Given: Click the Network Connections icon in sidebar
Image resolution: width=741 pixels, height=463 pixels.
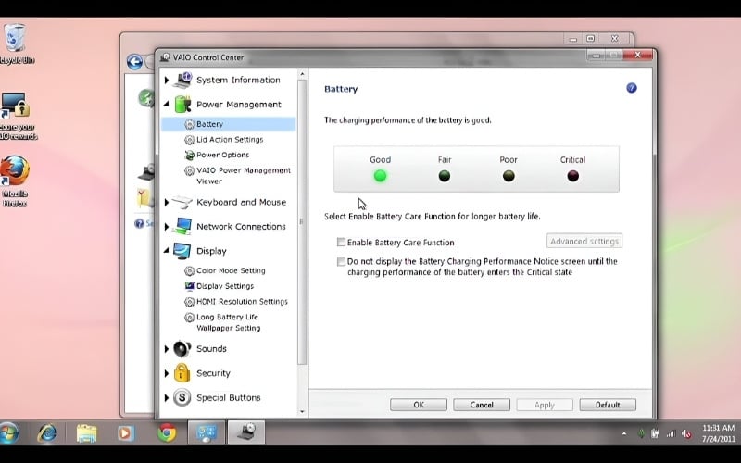Looking at the screenshot, I should tap(182, 226).
